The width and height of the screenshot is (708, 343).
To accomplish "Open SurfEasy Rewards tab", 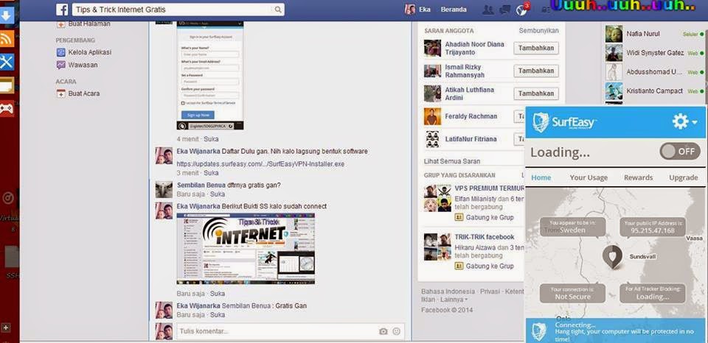I will click(638, 177).
